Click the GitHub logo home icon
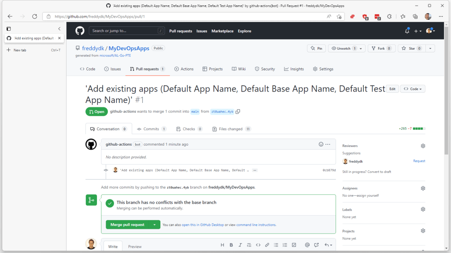451x253 pixels. (80, 31)
